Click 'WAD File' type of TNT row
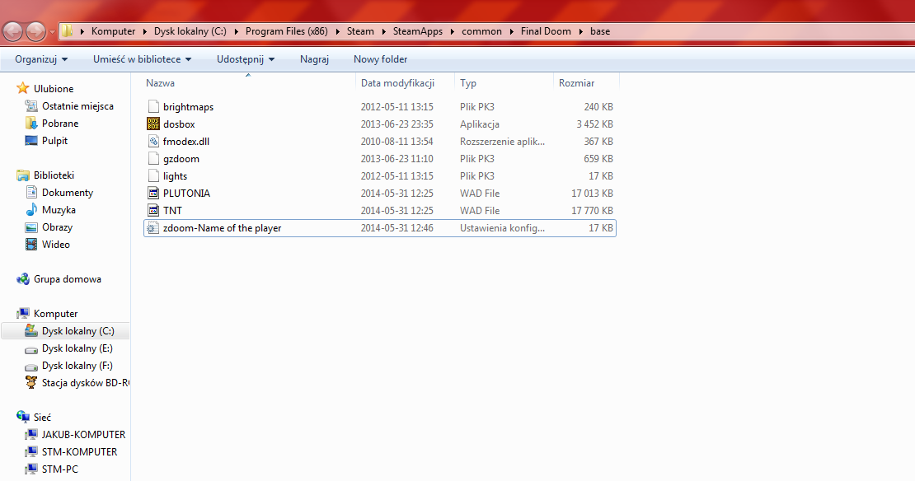 point(480,211)
